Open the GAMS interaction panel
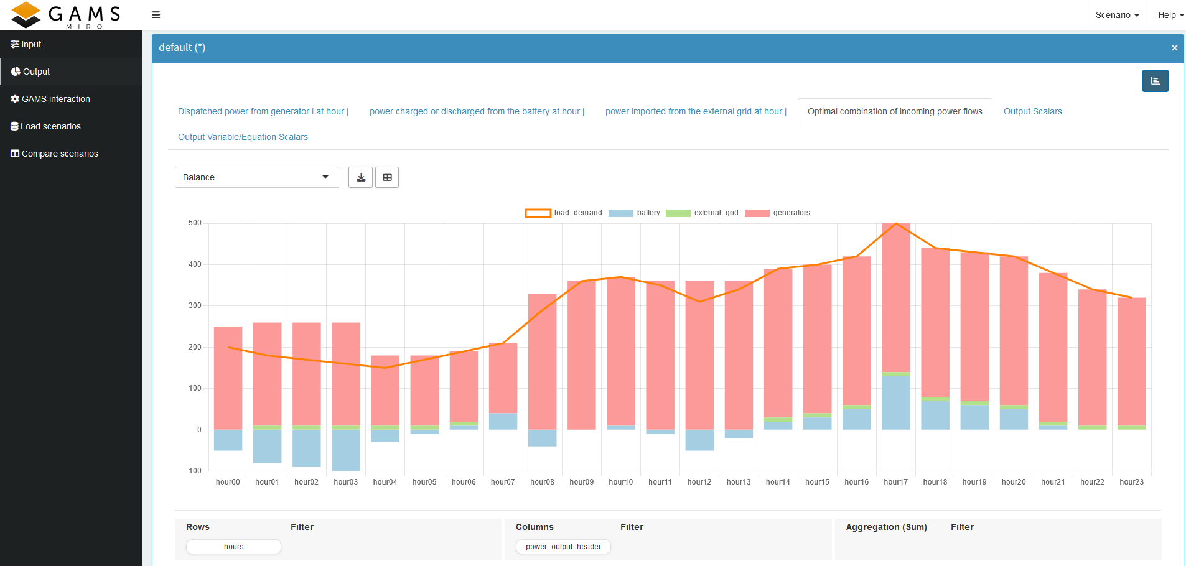 coord(55,98)
